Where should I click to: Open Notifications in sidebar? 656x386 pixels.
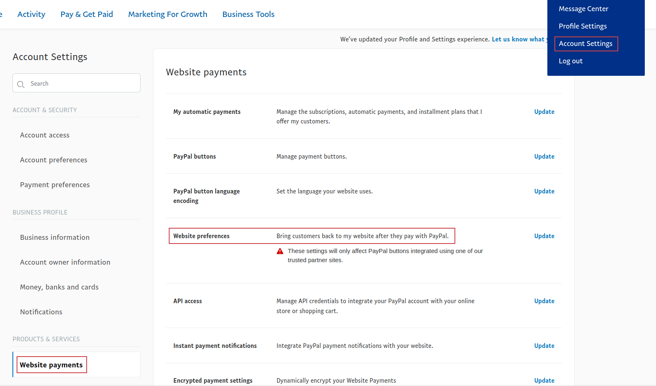[41, 312]
